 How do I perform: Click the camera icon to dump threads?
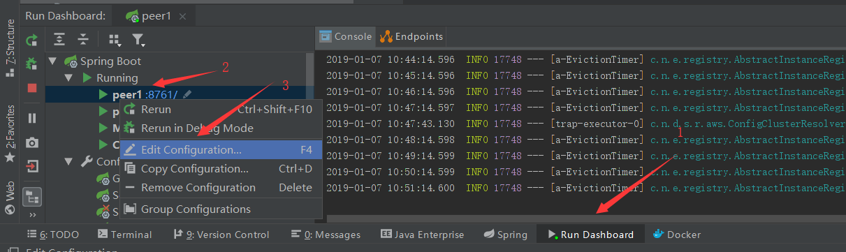pyautogui.click(x=31, y=142)
